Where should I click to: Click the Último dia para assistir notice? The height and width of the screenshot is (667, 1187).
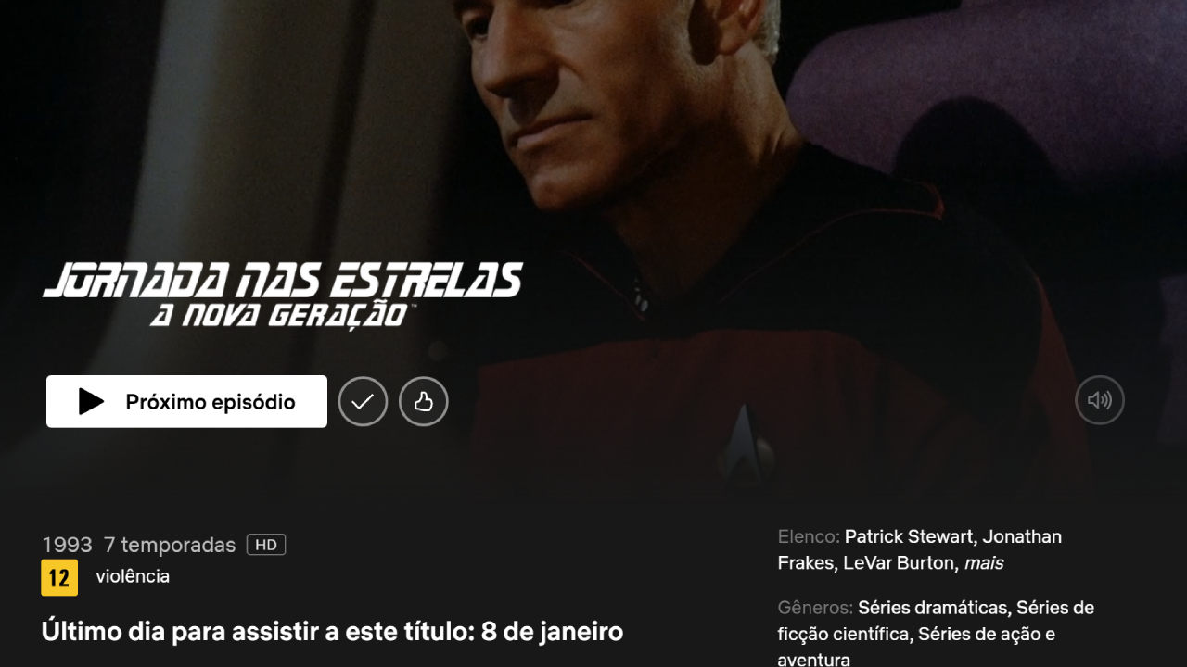[332, 632]
